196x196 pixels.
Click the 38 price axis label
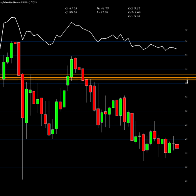[x=186, y=153]
